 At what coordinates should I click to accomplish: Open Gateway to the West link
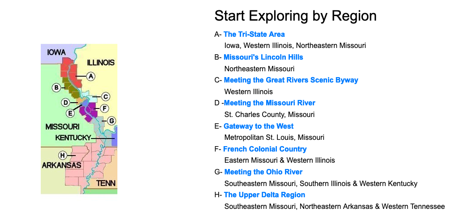click(x=259, y=126)
